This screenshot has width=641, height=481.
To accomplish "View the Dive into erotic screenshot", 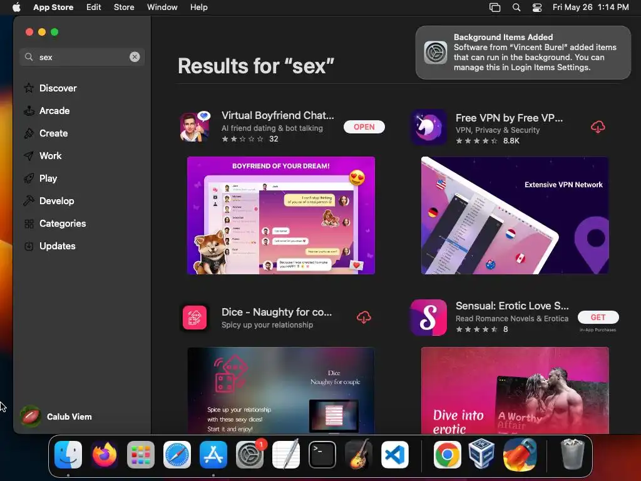I will (x=515, y=390).
